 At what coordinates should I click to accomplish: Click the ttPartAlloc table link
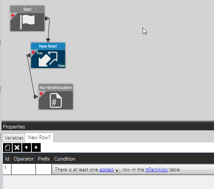click(157, 170)
